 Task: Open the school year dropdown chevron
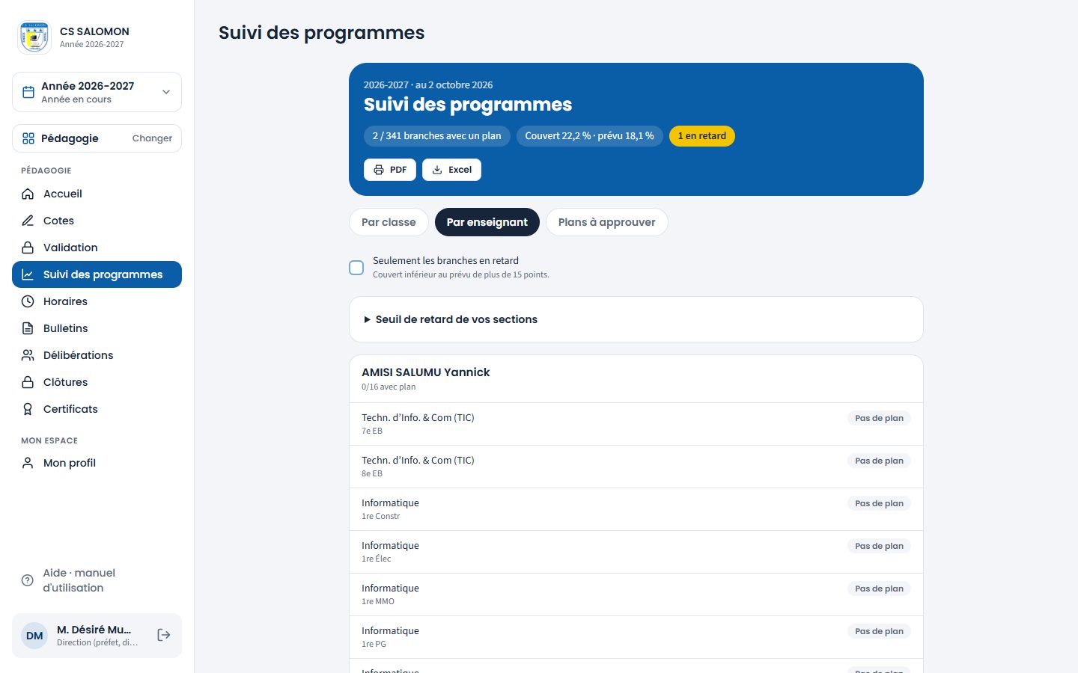[166, 92]
